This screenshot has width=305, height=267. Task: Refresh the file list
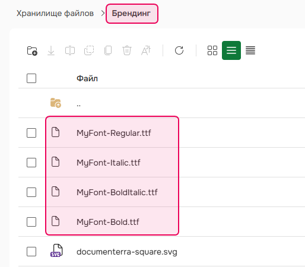179,50
